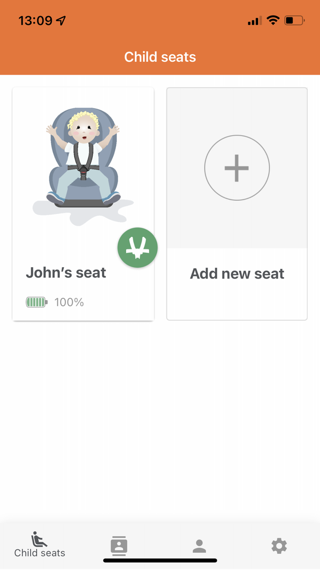The width and height of the screenshot is (320, 570).
Task: Open the contacts tab icon in the bottom bar
Action: click(x=119, y=546)
